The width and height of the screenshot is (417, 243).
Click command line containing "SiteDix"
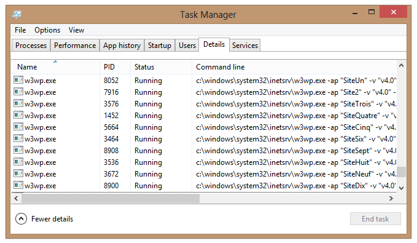pyautogui.click(x=296, y=186)
